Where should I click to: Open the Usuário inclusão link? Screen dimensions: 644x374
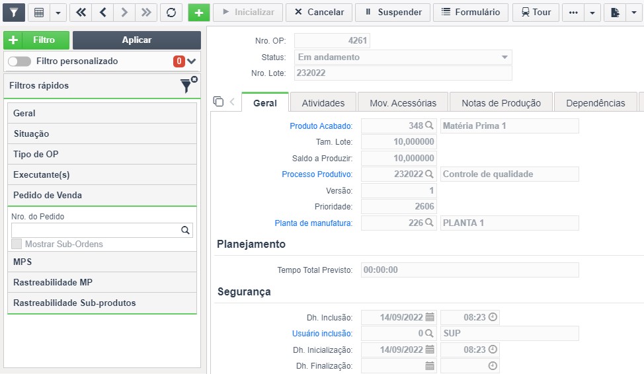322,334
